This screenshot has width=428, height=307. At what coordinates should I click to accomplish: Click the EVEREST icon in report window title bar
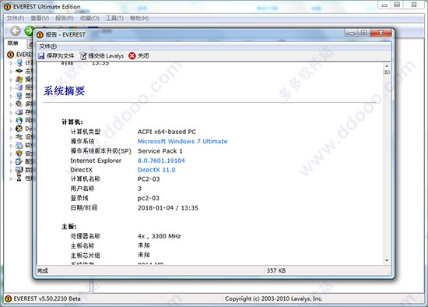pyautogui.click(x=40, y=35)
